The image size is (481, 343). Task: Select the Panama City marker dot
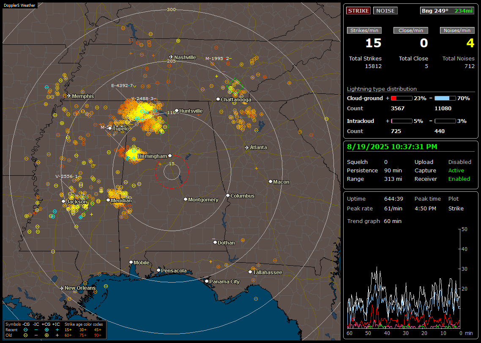point(207,281)
